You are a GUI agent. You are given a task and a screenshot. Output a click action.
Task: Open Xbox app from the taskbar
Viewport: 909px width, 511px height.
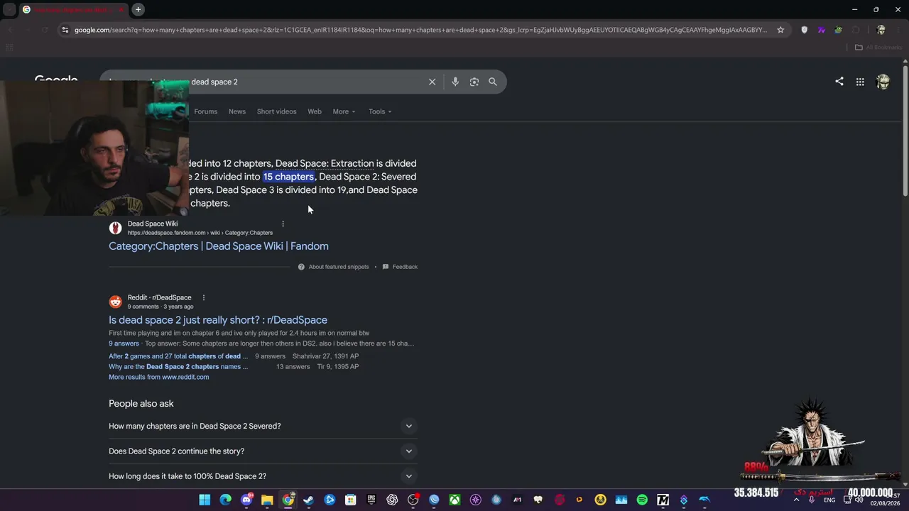pos(454,500)
